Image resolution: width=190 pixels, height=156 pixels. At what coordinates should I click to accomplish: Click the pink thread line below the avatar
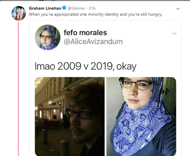tap(18, 89)
